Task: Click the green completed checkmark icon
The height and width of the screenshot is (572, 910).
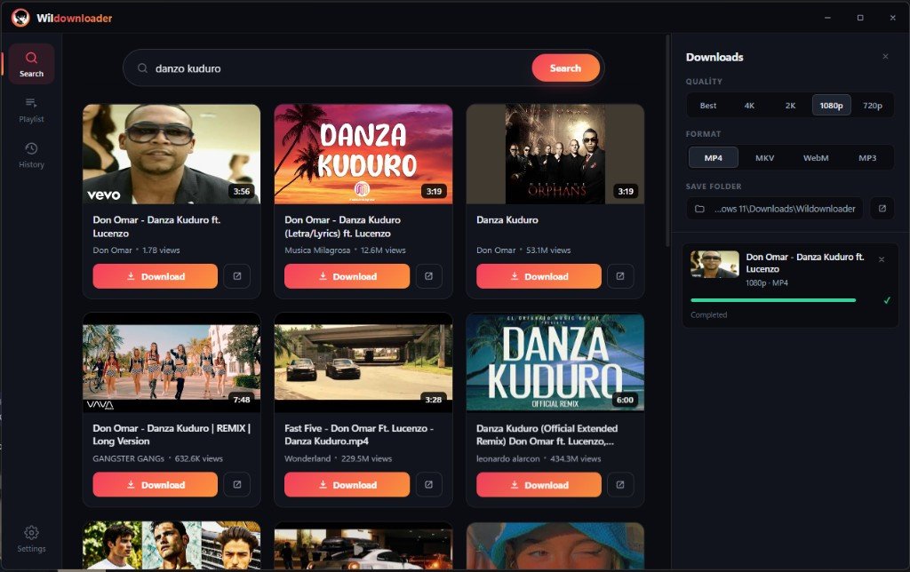Action: (x=887, y=300)
